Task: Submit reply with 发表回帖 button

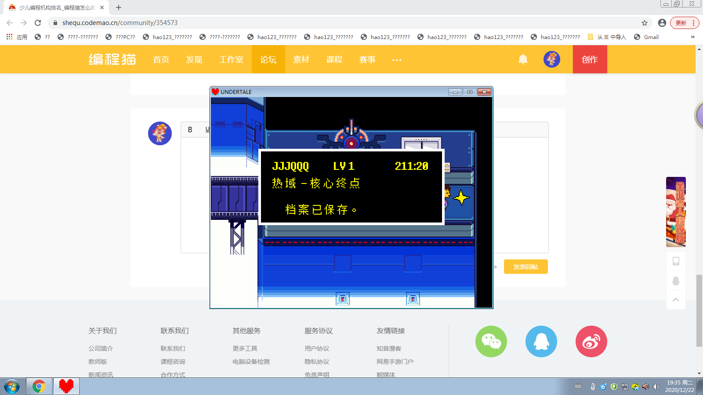Action: pos(526,267)
